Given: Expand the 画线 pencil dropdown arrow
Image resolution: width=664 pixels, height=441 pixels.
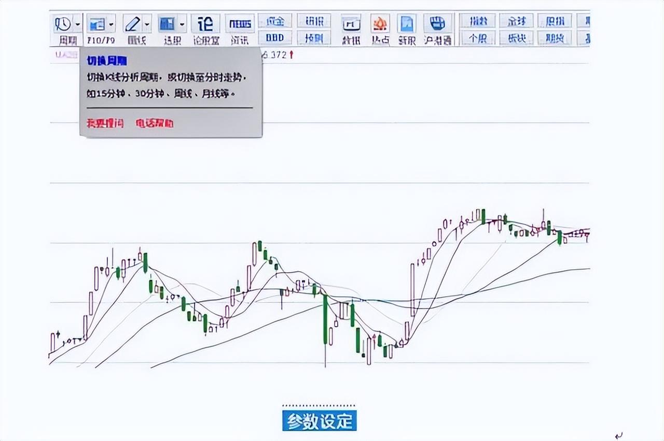Looking at the screenshot, I should click(x=147, y=24).
